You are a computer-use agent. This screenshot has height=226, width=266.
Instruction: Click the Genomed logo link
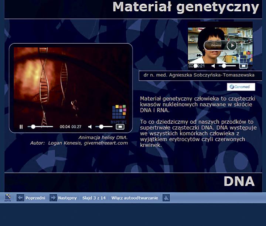click(x=241, y=87)
